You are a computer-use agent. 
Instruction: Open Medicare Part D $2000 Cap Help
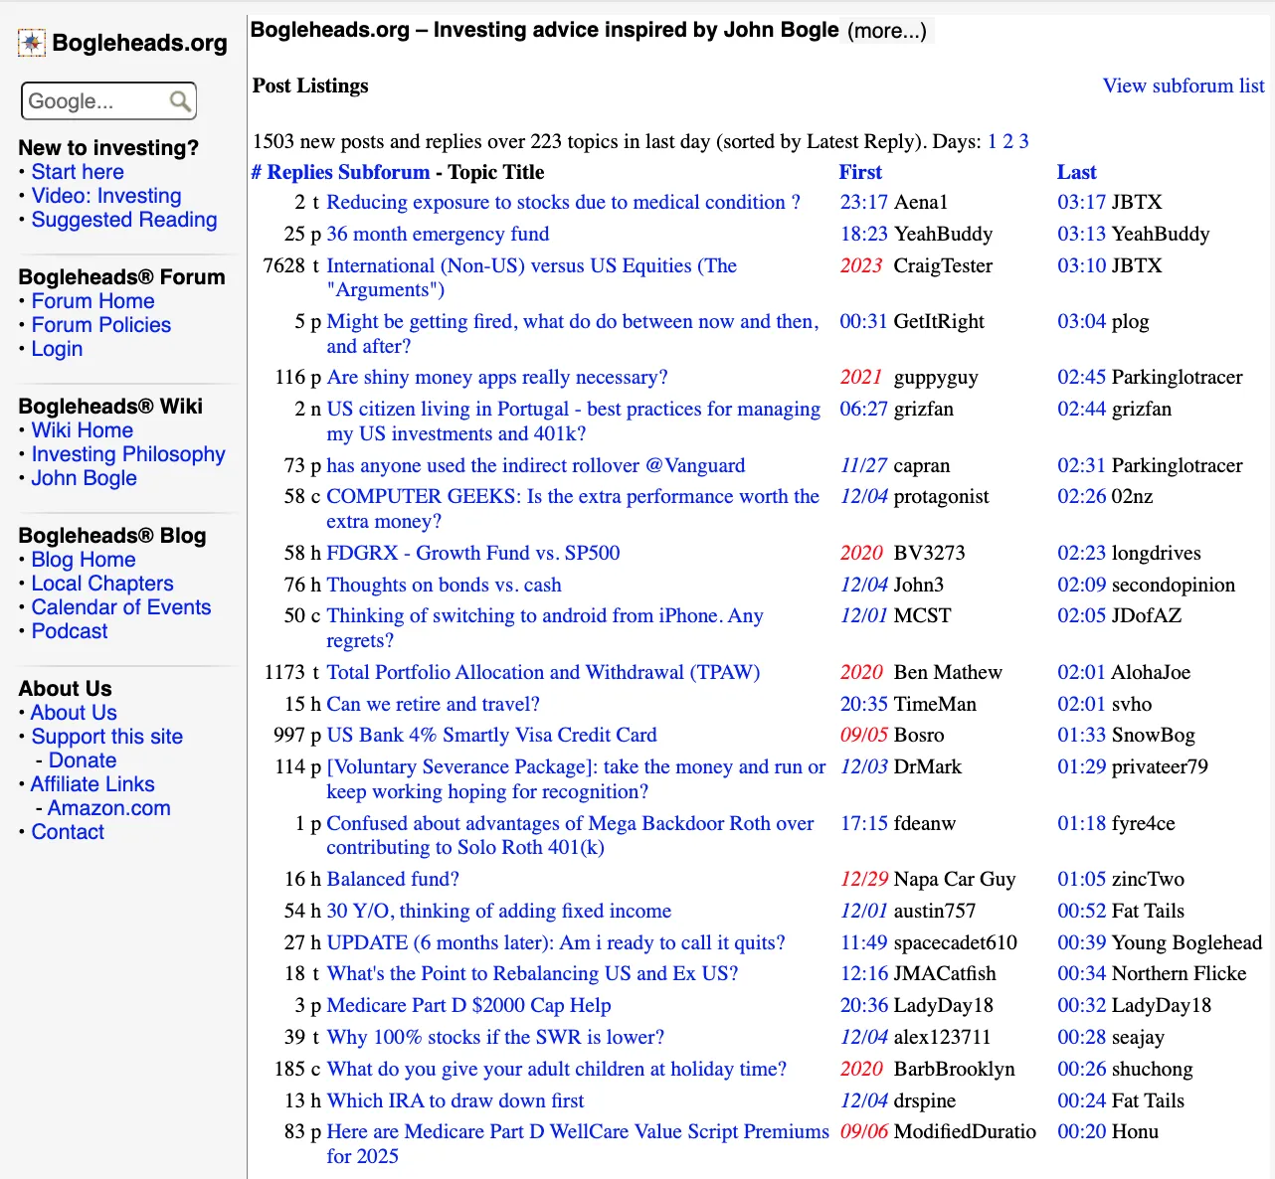coord(469,1005)
